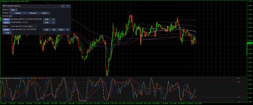Click the current price marker on price axis
Image resolution: width=253 pixels, height=105 pixels.
point(250,43)
